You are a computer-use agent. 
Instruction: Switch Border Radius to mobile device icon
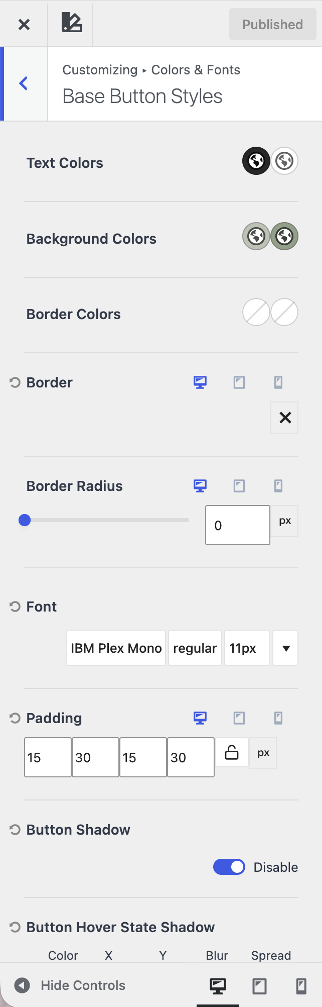(278, 486)
